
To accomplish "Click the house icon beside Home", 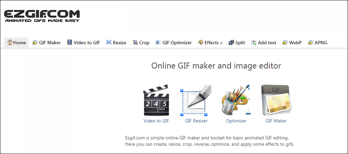I will (10, 42).
